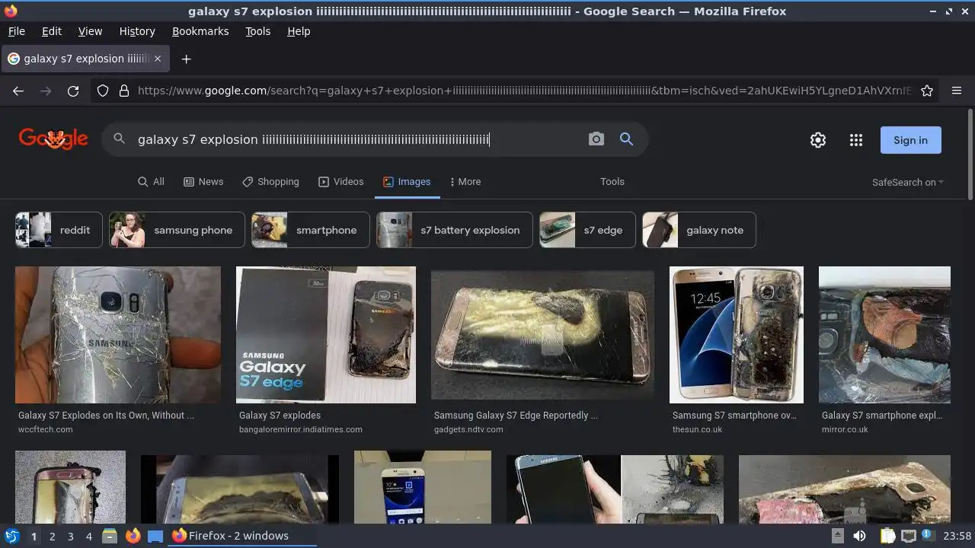Filter images by the galaxy note chip
The image size is (975, 548).
point(699,230)
